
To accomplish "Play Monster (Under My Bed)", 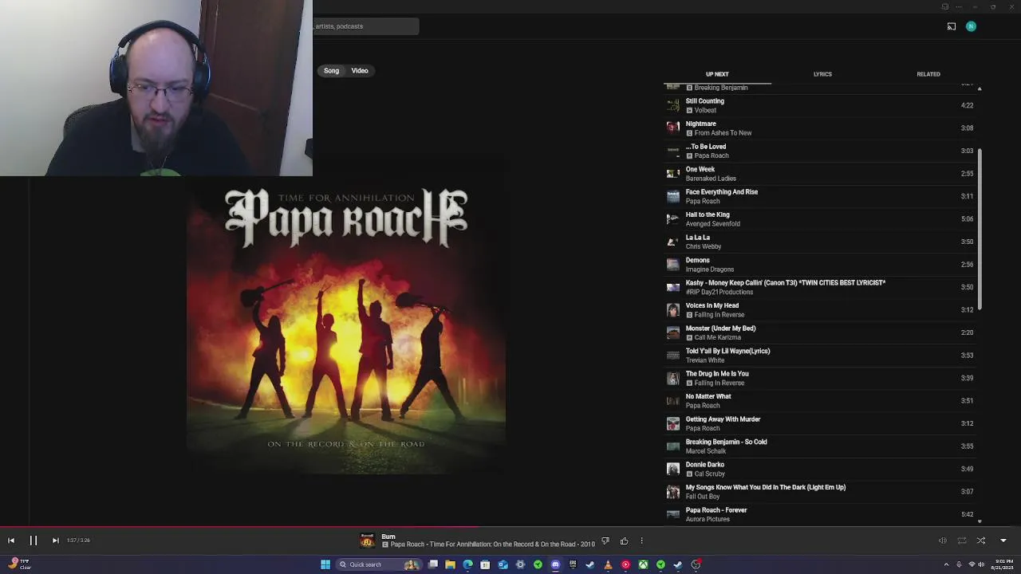I will (x=820, y=332).
